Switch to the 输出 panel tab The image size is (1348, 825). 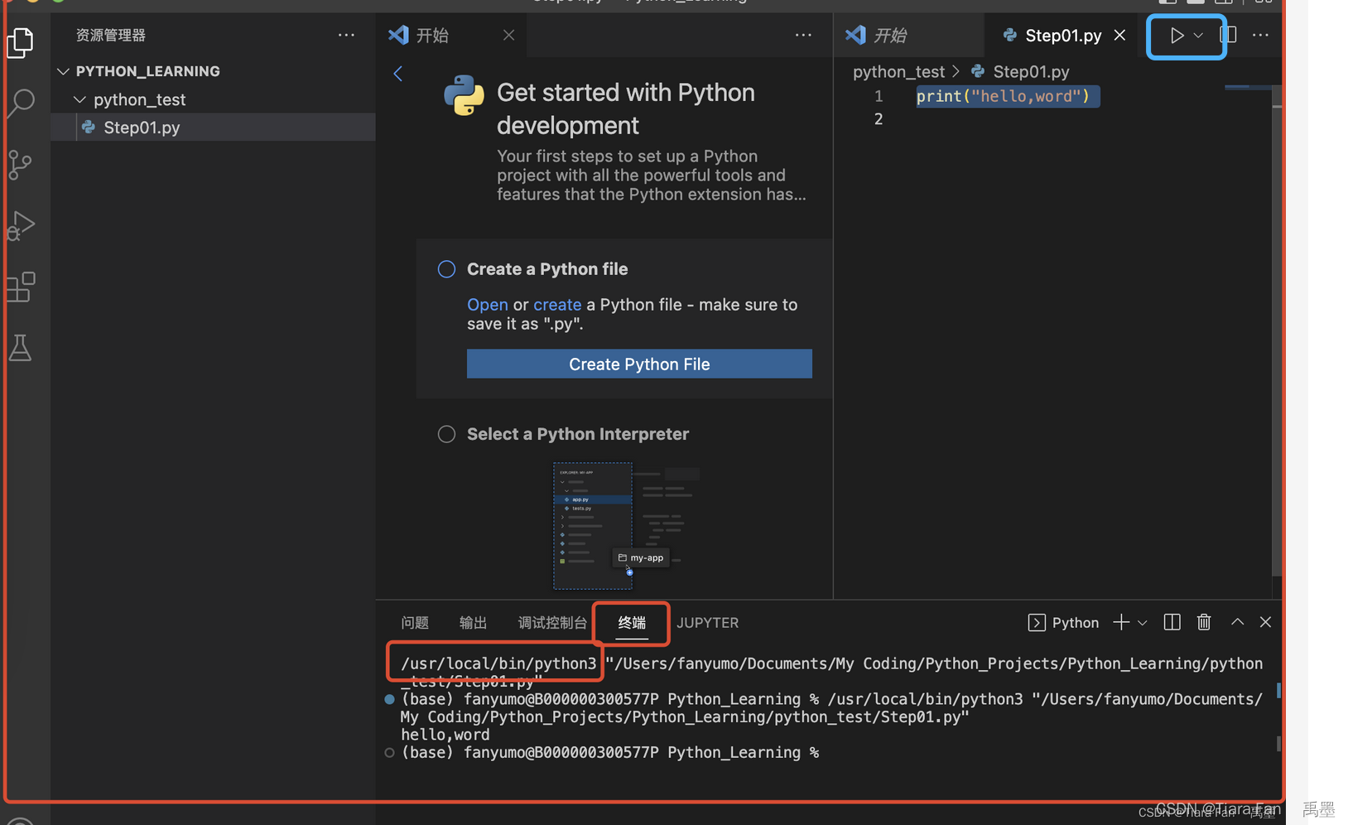pos(472,622)
